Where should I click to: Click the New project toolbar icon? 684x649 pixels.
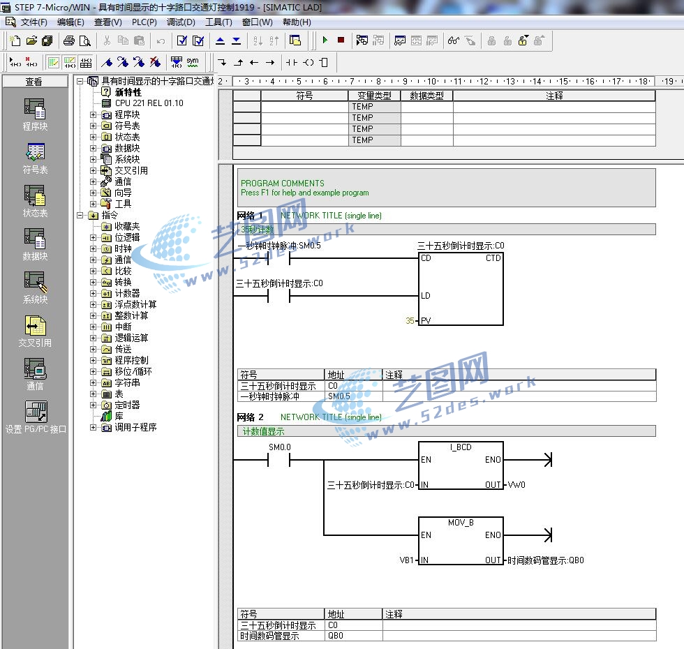coord(15,41)
